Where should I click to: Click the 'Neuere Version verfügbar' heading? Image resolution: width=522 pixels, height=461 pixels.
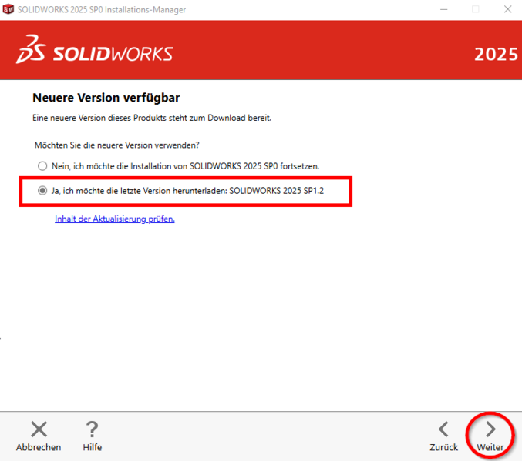pyautogui.click(x=106, y=99)
